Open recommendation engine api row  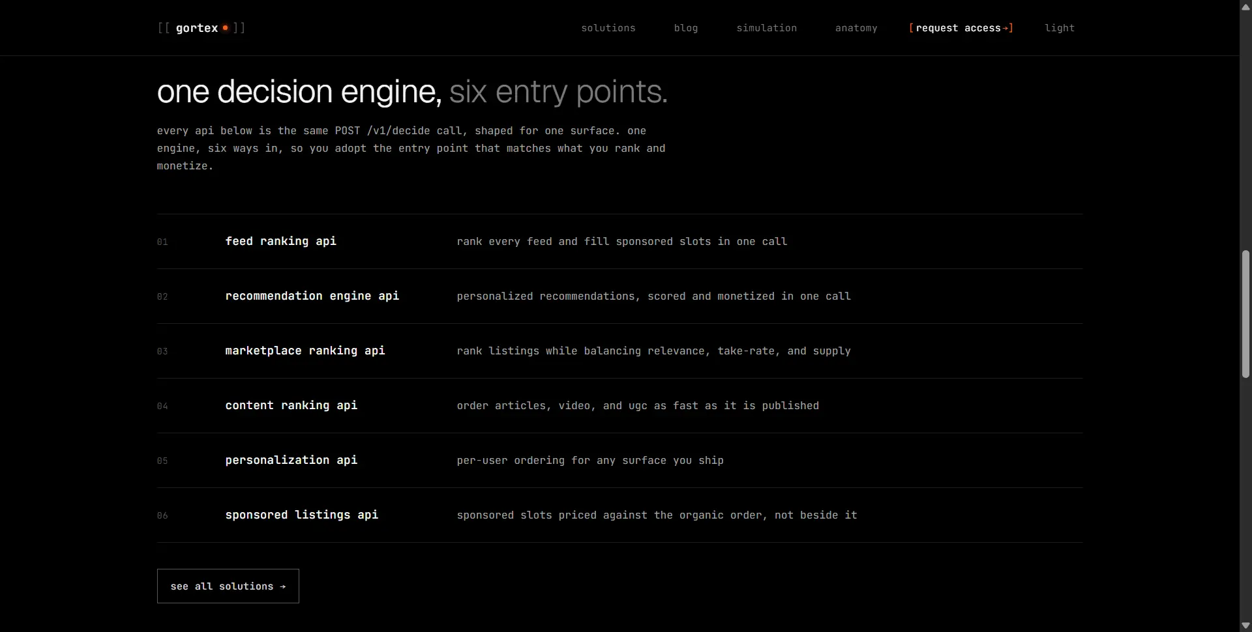[619, 296]
